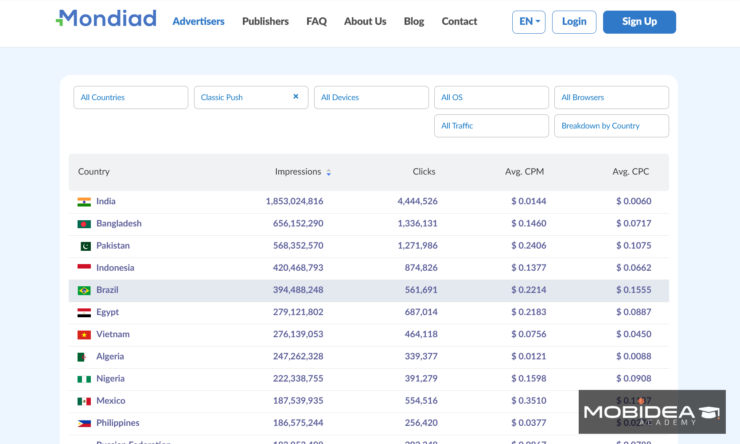
Task: Sort by the Impressions arrow icon
Action: (329, 172)
